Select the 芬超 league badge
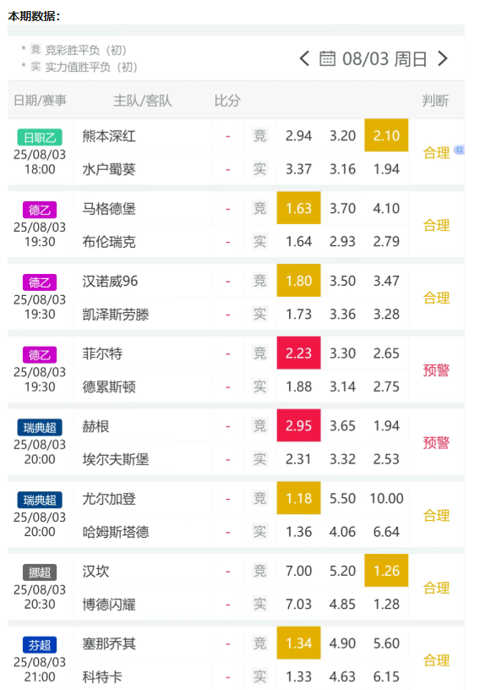 (x=40, y=645)
